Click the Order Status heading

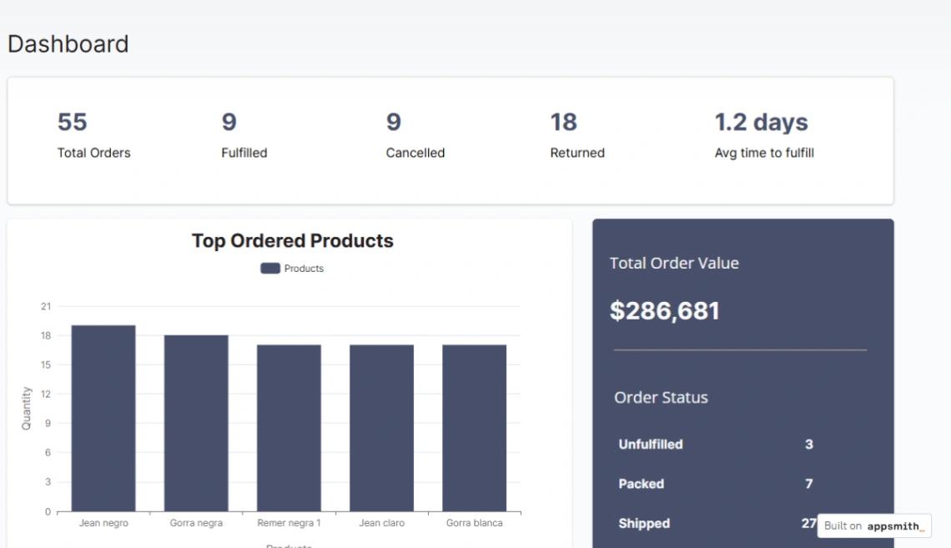click(x=661, y=398)
